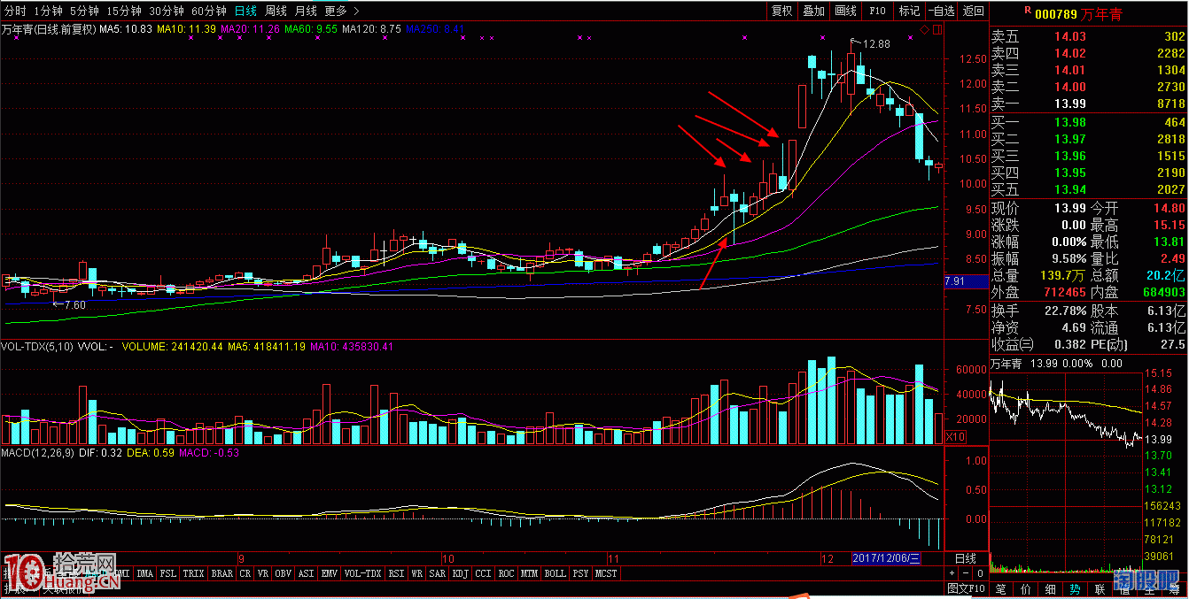Select the CR indicator tab

245,573
